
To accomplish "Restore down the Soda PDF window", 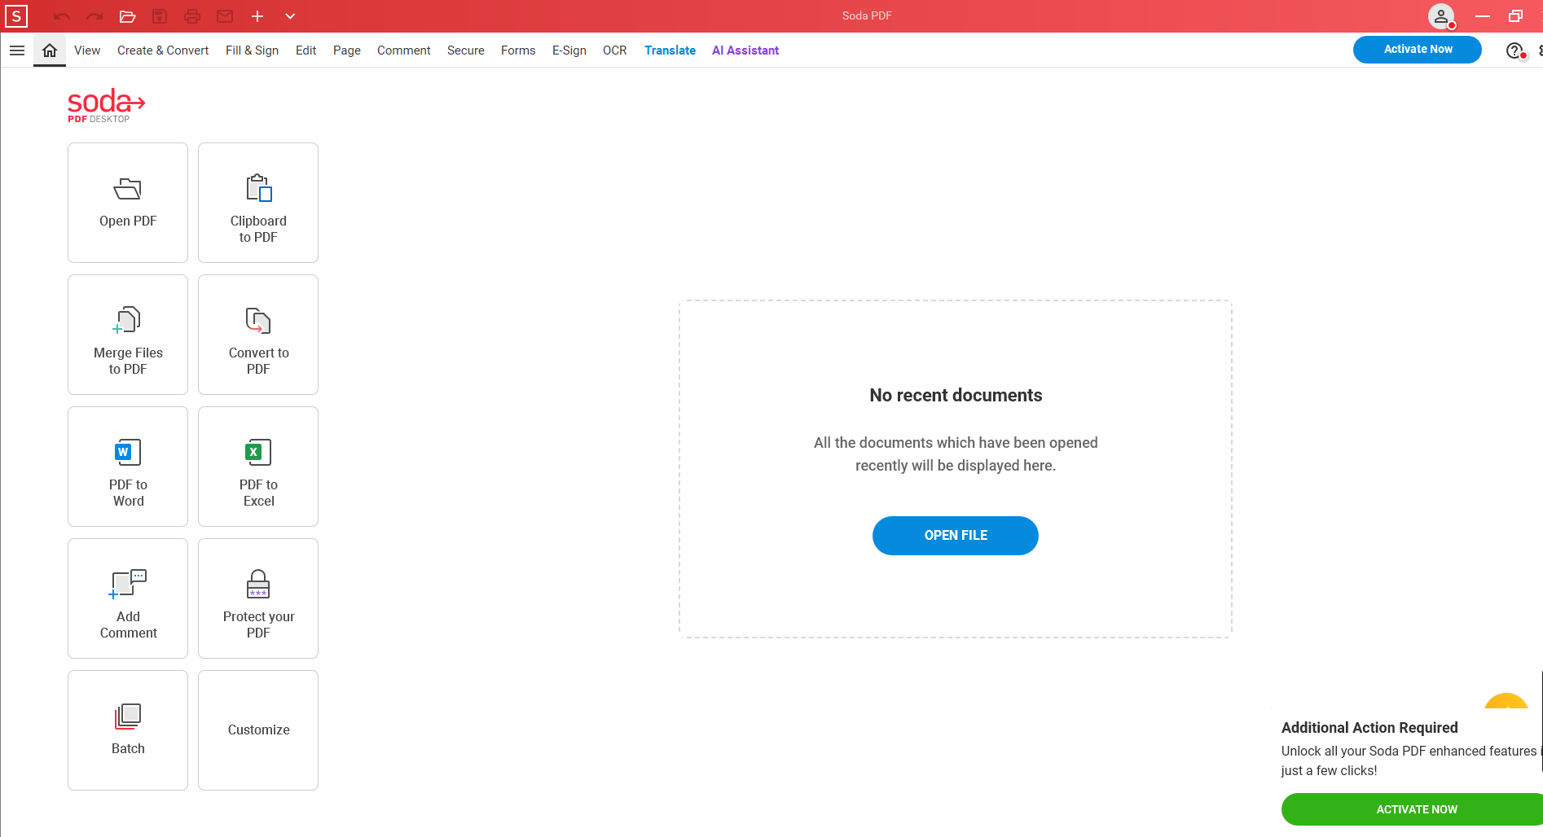I will point(1515,16).
